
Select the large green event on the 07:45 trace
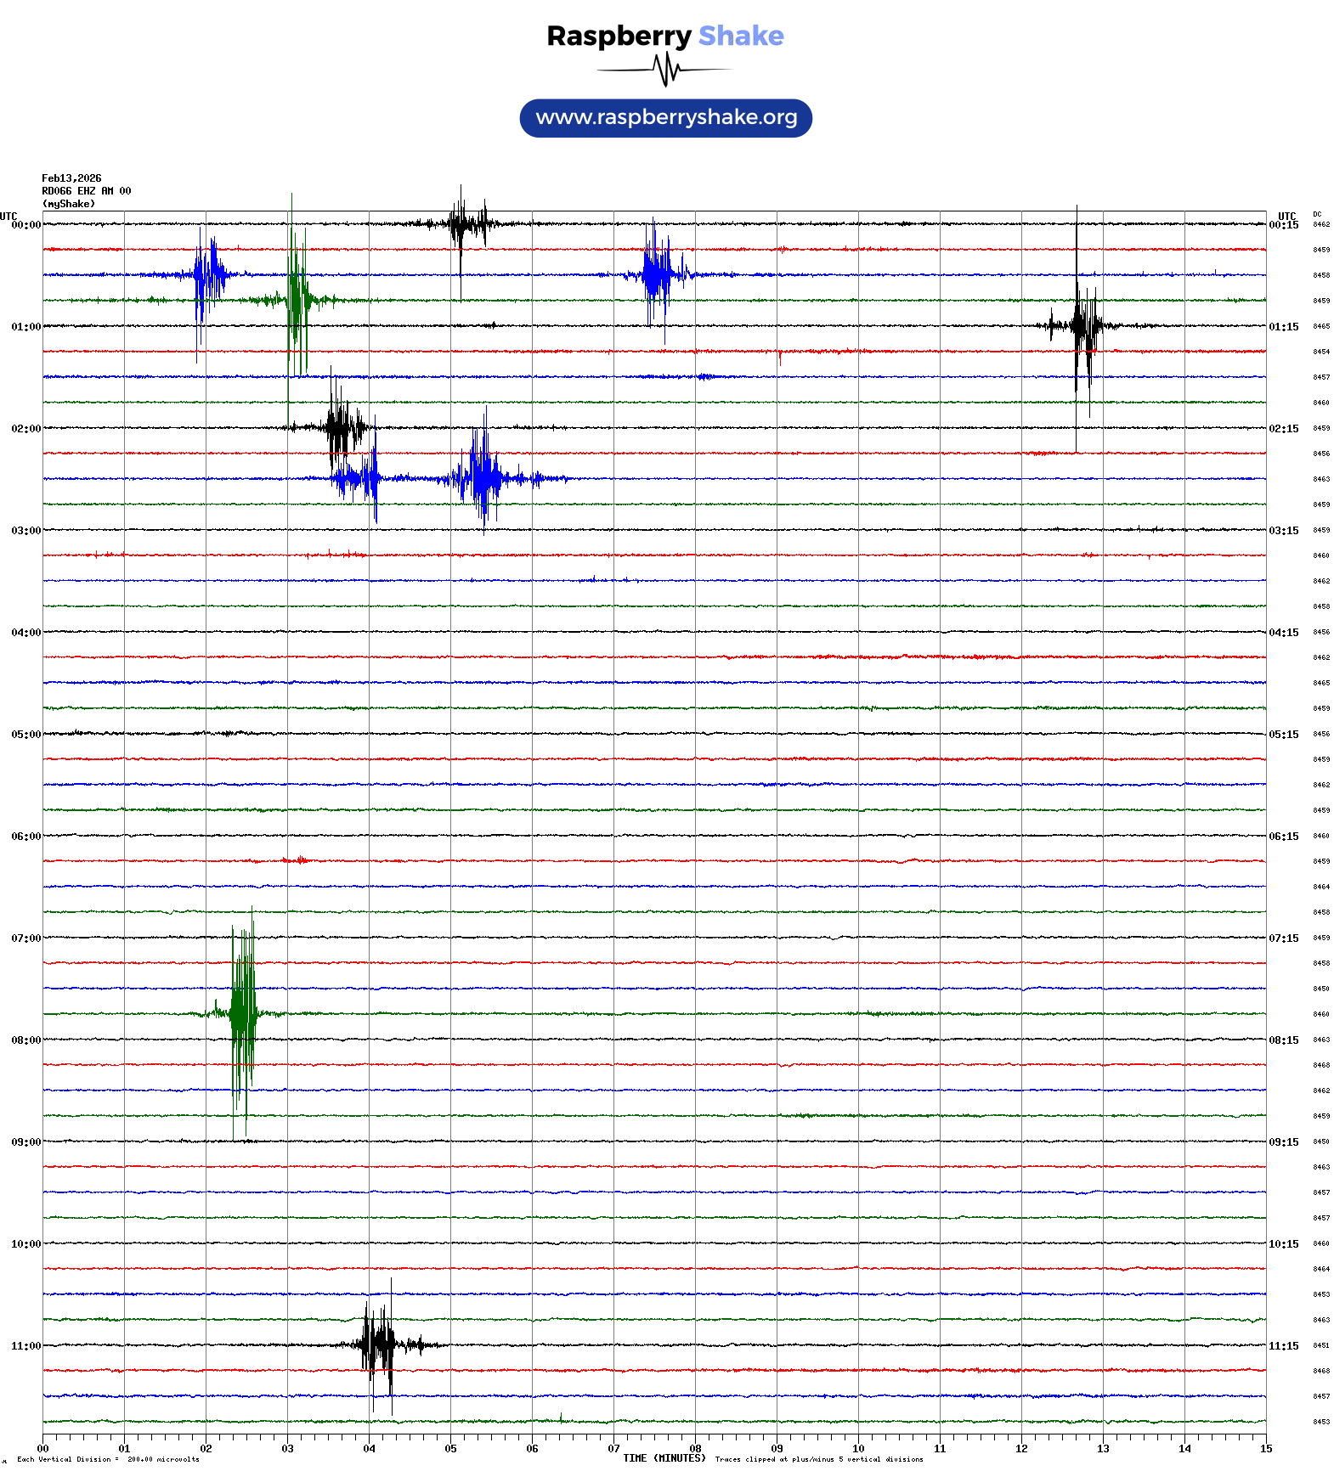pos(242,1013)
